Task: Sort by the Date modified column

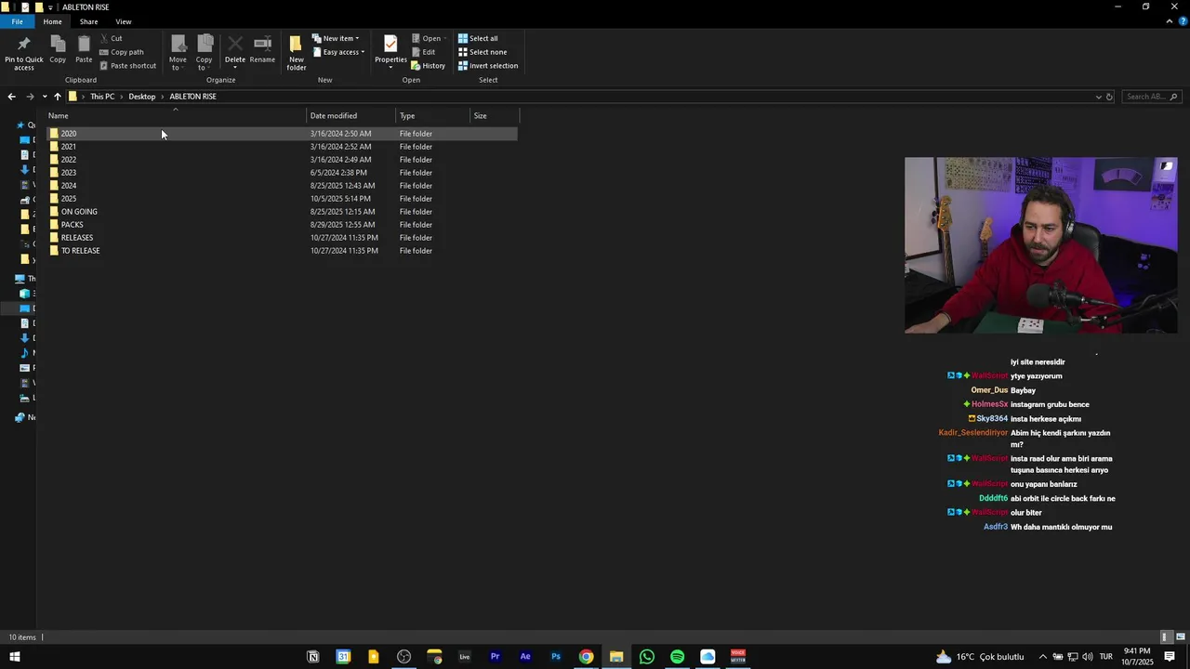Action: click(351, 116)
